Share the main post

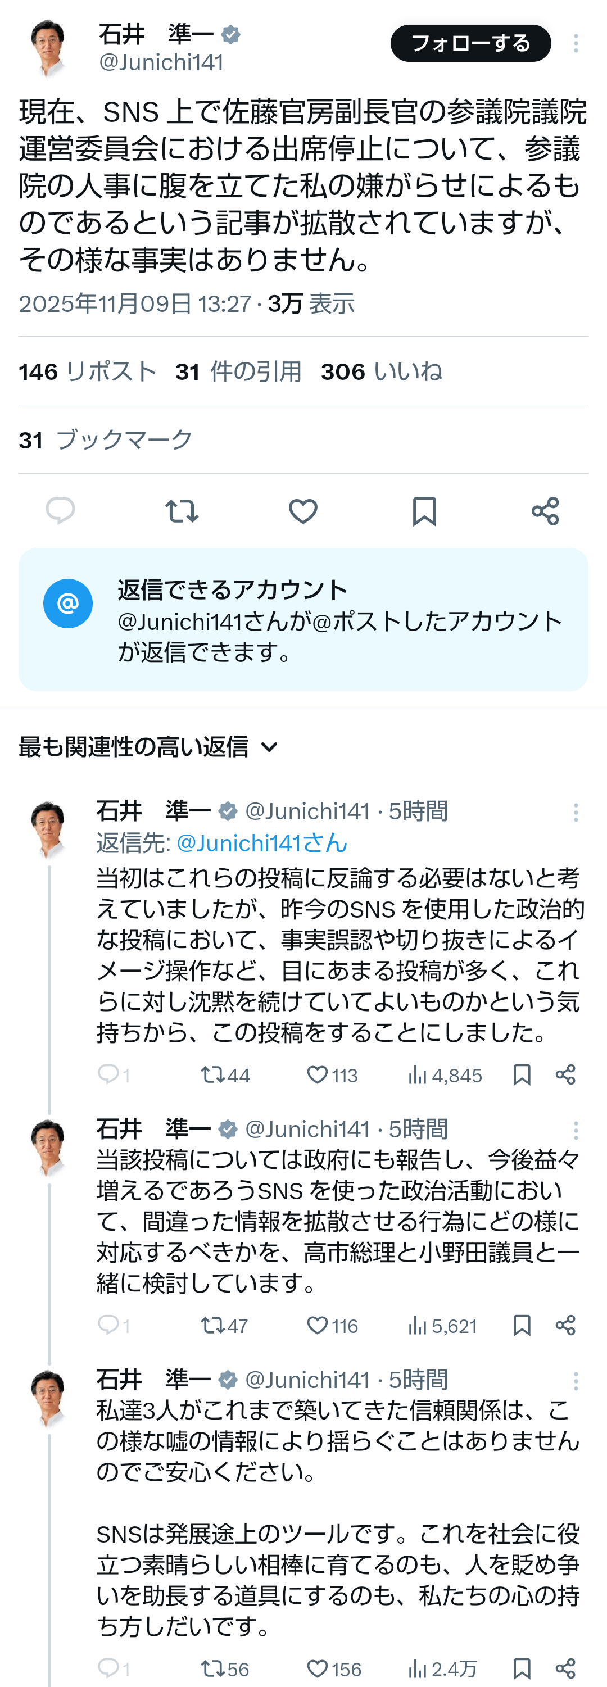click(545, 511)
